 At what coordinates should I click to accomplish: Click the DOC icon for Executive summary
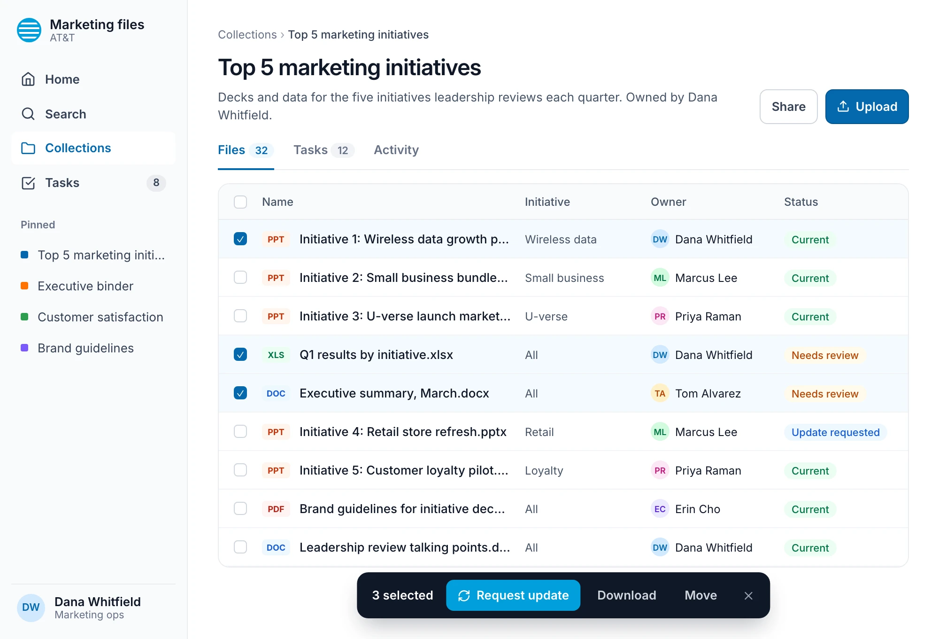[x=276, y=393]
